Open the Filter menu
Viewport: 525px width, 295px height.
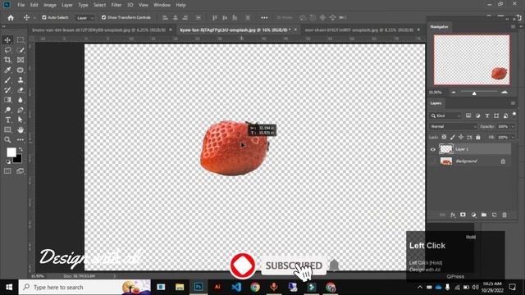pyautogui.click(x=116, y=5)
